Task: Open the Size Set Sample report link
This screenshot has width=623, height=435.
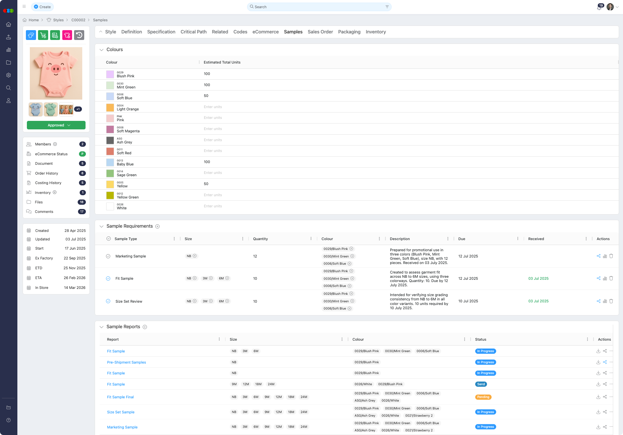Action: pos(121,412)
